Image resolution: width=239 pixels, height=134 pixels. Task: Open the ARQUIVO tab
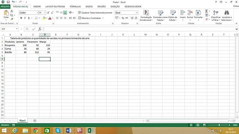(x=5, y=7)
